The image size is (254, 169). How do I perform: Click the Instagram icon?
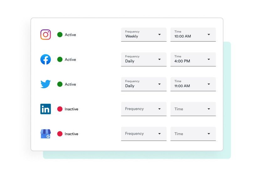[45, 35]
